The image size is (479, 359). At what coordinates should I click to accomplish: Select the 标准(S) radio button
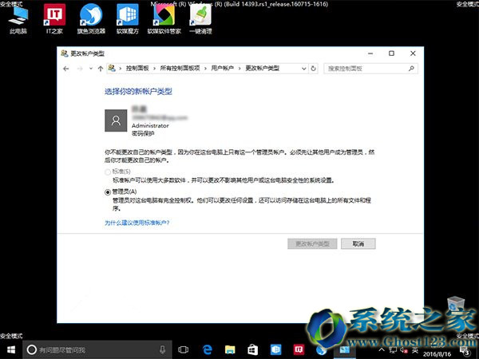pos(109,172)
